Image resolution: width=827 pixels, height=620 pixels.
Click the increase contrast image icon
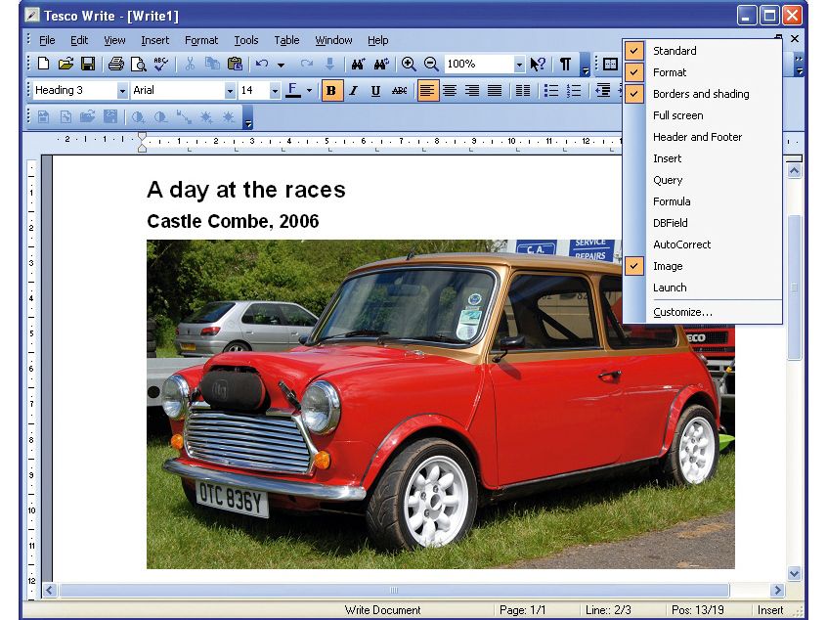pyautogui.click(x=138, y=117)
